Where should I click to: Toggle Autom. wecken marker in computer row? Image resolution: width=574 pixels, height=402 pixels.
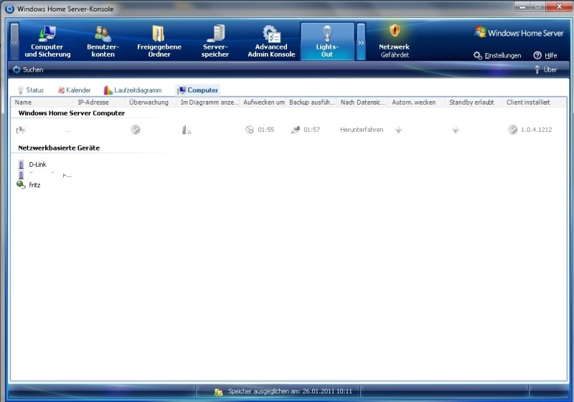(399, 130)
